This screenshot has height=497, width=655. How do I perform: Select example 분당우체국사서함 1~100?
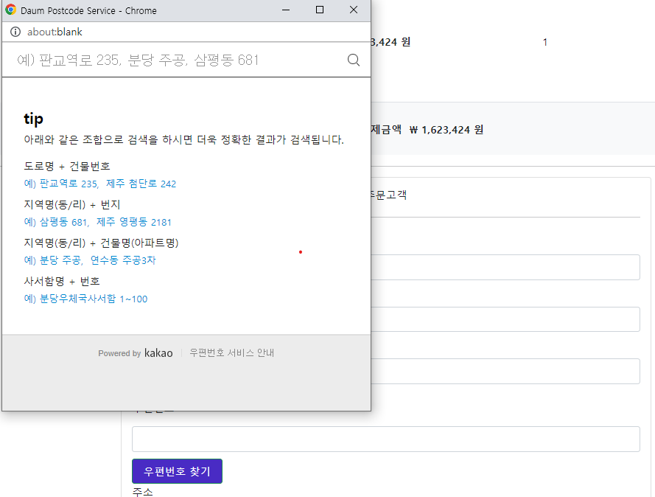coord(85,299)
